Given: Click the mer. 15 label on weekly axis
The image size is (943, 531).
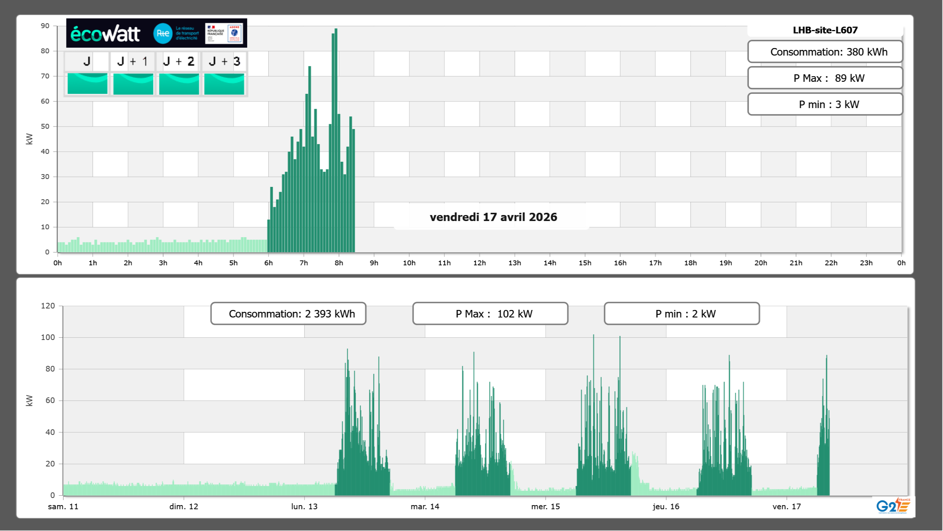Looking at the screenshot, I should (x=545, y=507).
